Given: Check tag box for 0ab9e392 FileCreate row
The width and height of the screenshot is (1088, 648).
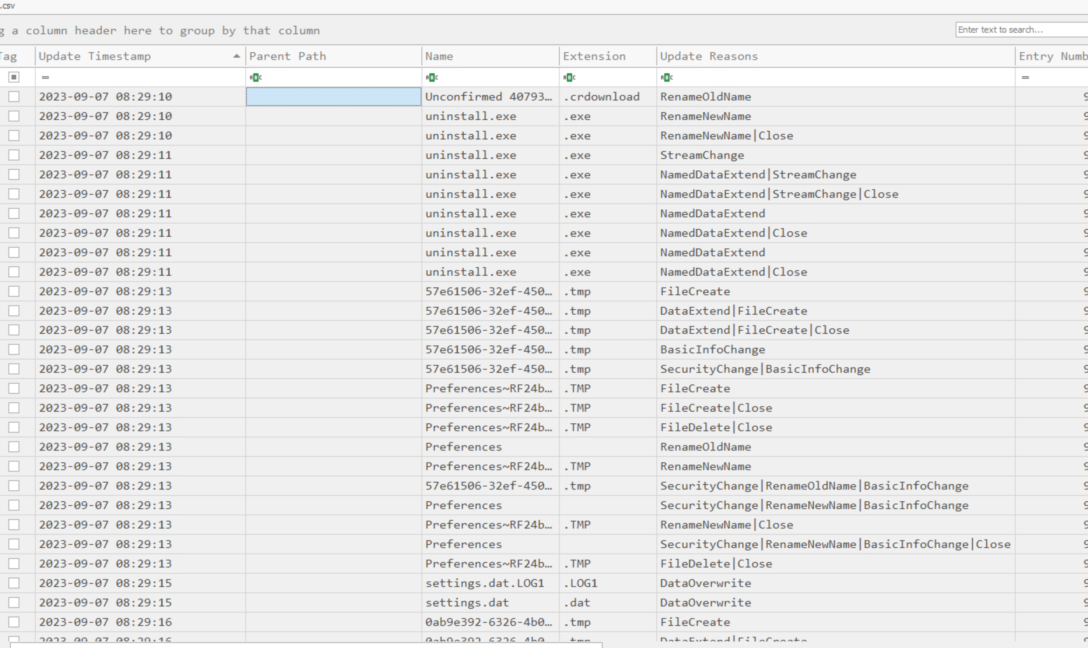Looking at the screenshot, I should coord(14,622).
